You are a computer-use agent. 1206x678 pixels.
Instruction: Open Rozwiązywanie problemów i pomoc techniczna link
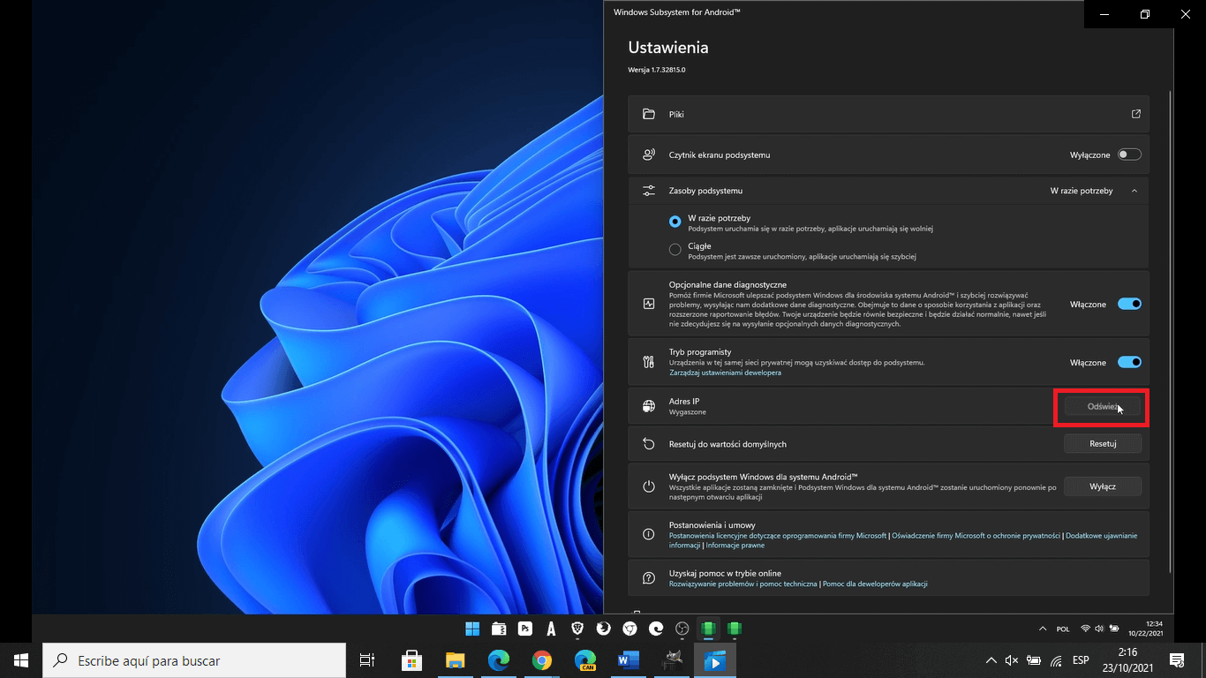click(743, 584)
